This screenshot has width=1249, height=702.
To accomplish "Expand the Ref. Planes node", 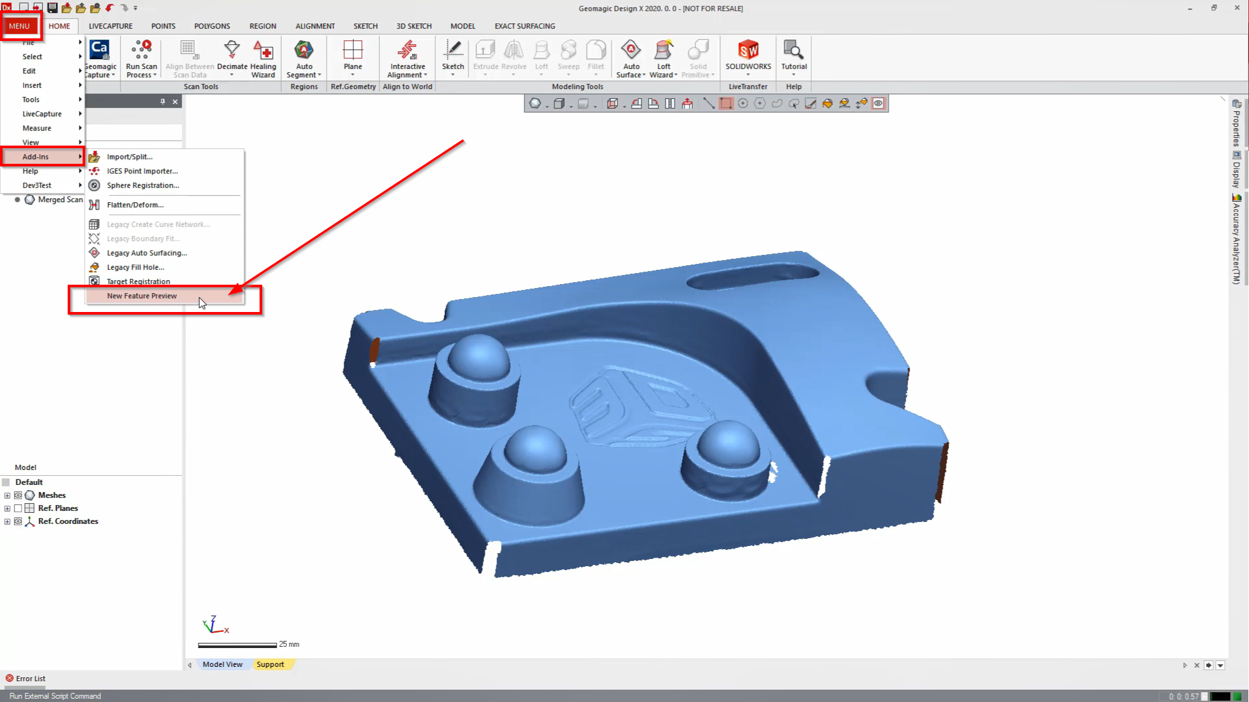I will tap(7, 508).
